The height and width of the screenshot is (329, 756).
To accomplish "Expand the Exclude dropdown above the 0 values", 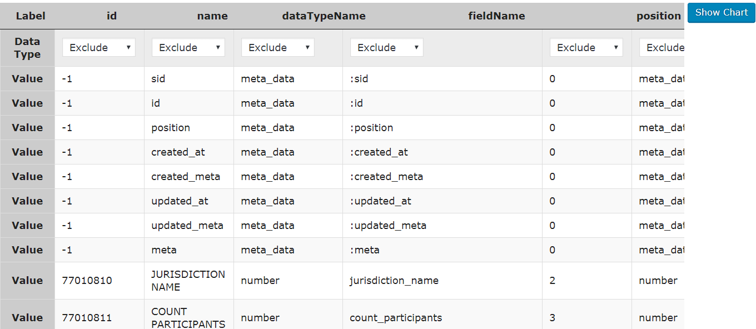I will (x=586, y=48).
